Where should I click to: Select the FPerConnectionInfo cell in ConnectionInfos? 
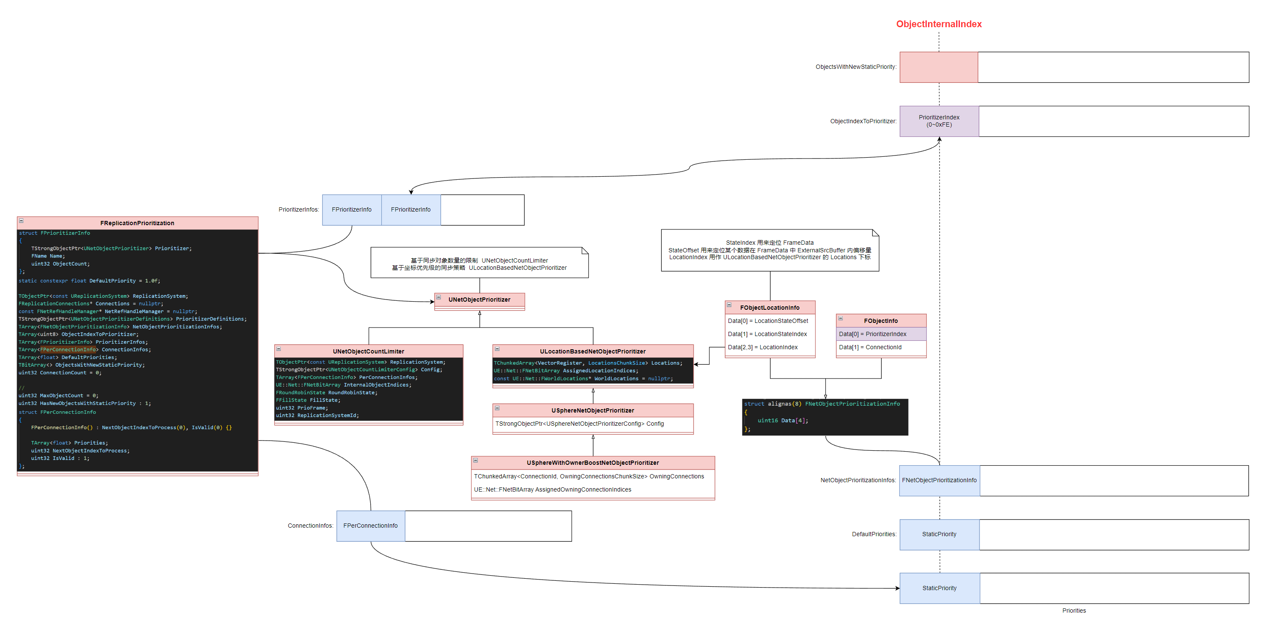click(370, 526)
